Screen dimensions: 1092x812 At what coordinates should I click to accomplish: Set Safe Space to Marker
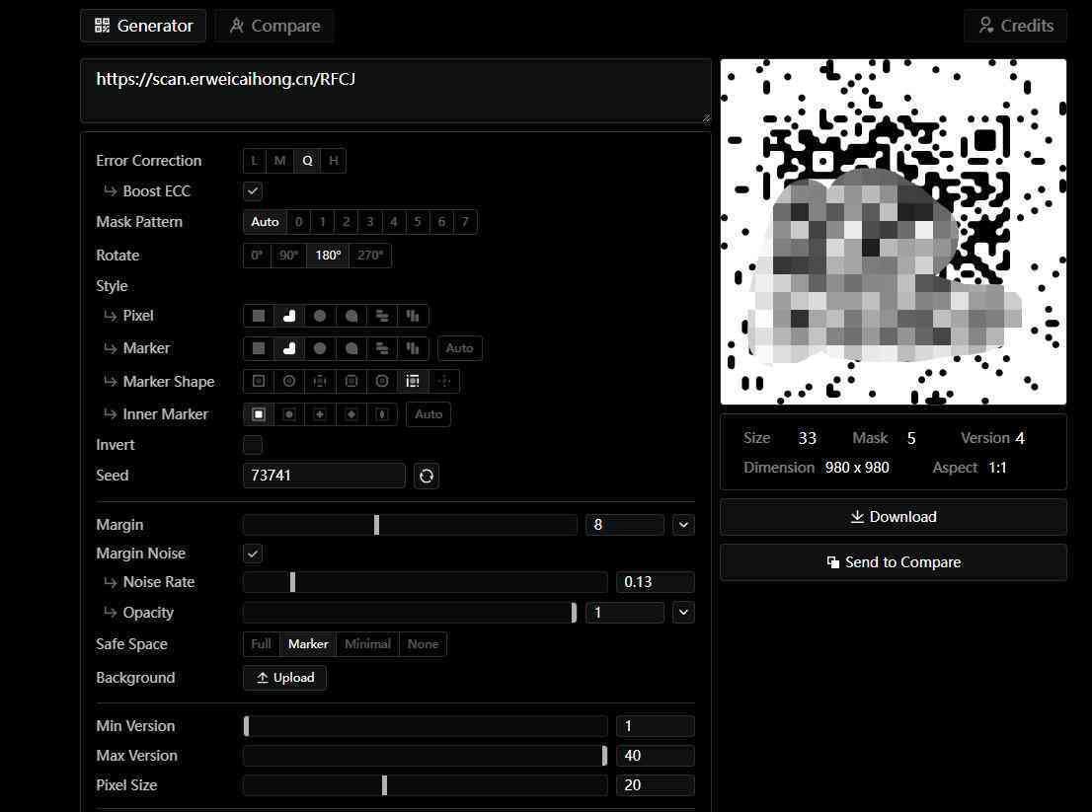pyautogui.click(x=308, y=644)
